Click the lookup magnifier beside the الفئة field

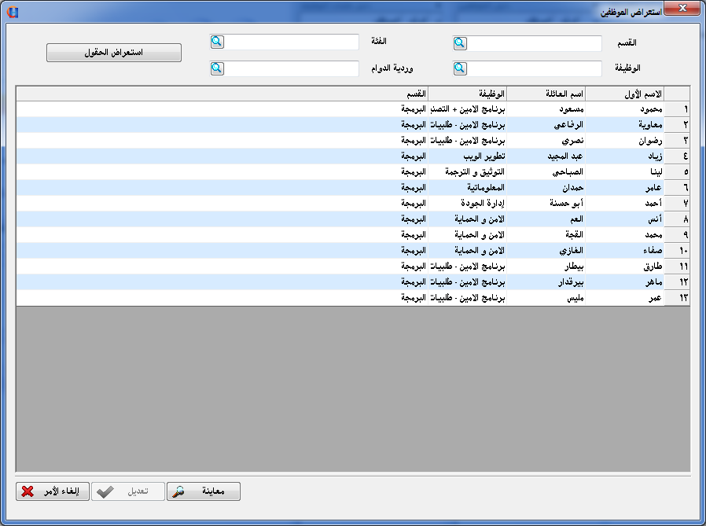click(x=217, y=42)
